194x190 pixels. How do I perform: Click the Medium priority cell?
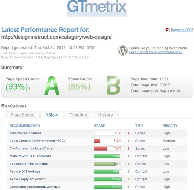click(169, 141)
